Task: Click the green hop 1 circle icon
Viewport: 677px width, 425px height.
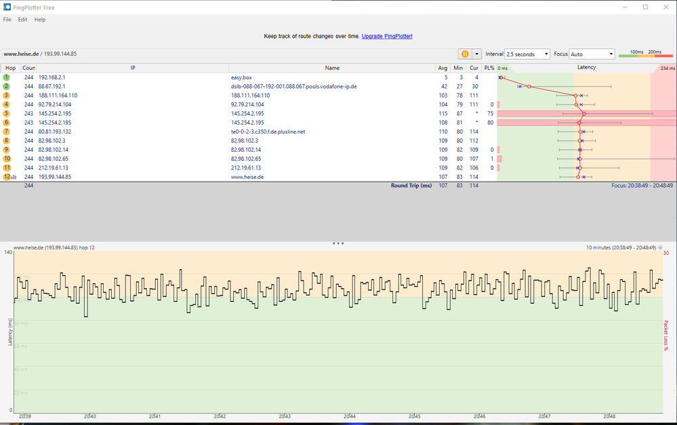Action: coord(7,78)
